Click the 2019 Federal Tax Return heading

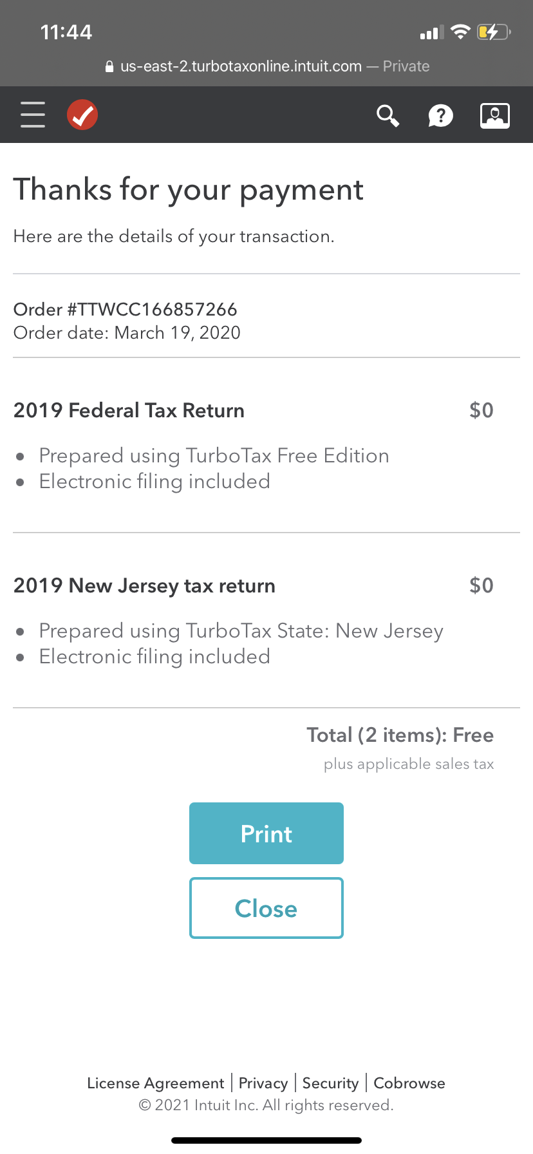pyautogui.click(x=129, y=410)
